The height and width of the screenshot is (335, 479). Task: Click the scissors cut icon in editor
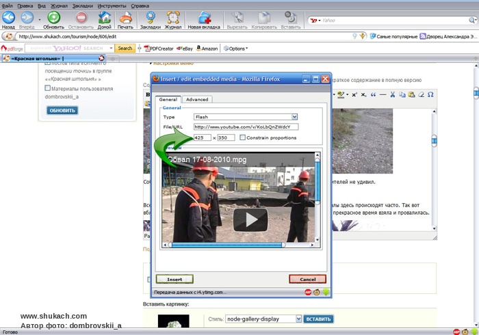point(393,95)
